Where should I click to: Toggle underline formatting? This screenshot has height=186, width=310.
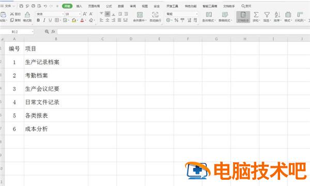(x=50, y=20)
